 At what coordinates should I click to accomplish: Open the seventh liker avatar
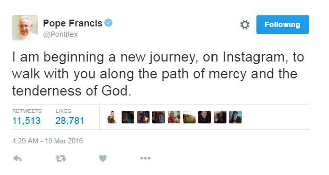coord(204,117)
